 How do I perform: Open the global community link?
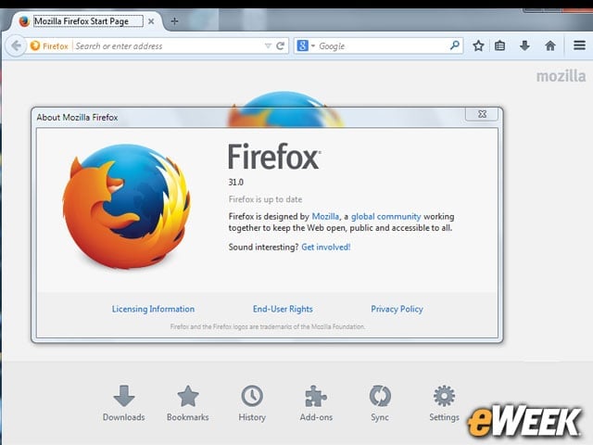pos(385,216)
